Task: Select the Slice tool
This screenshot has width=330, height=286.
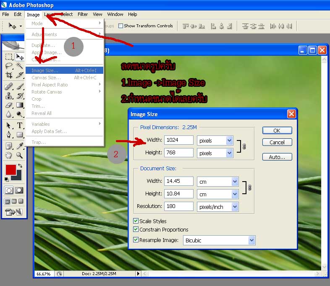Action: 20,75
